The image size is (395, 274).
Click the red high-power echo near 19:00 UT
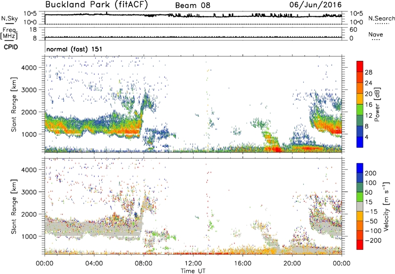click(x=277, y=149)
